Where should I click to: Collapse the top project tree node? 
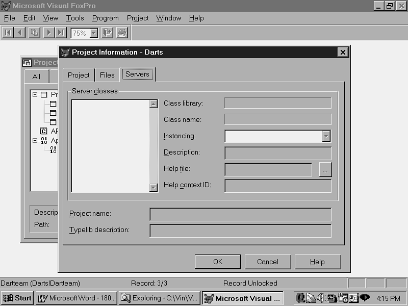tap(35, 94)
